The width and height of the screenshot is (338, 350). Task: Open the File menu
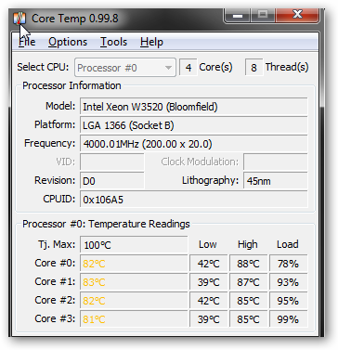click(x=27, y=42)
